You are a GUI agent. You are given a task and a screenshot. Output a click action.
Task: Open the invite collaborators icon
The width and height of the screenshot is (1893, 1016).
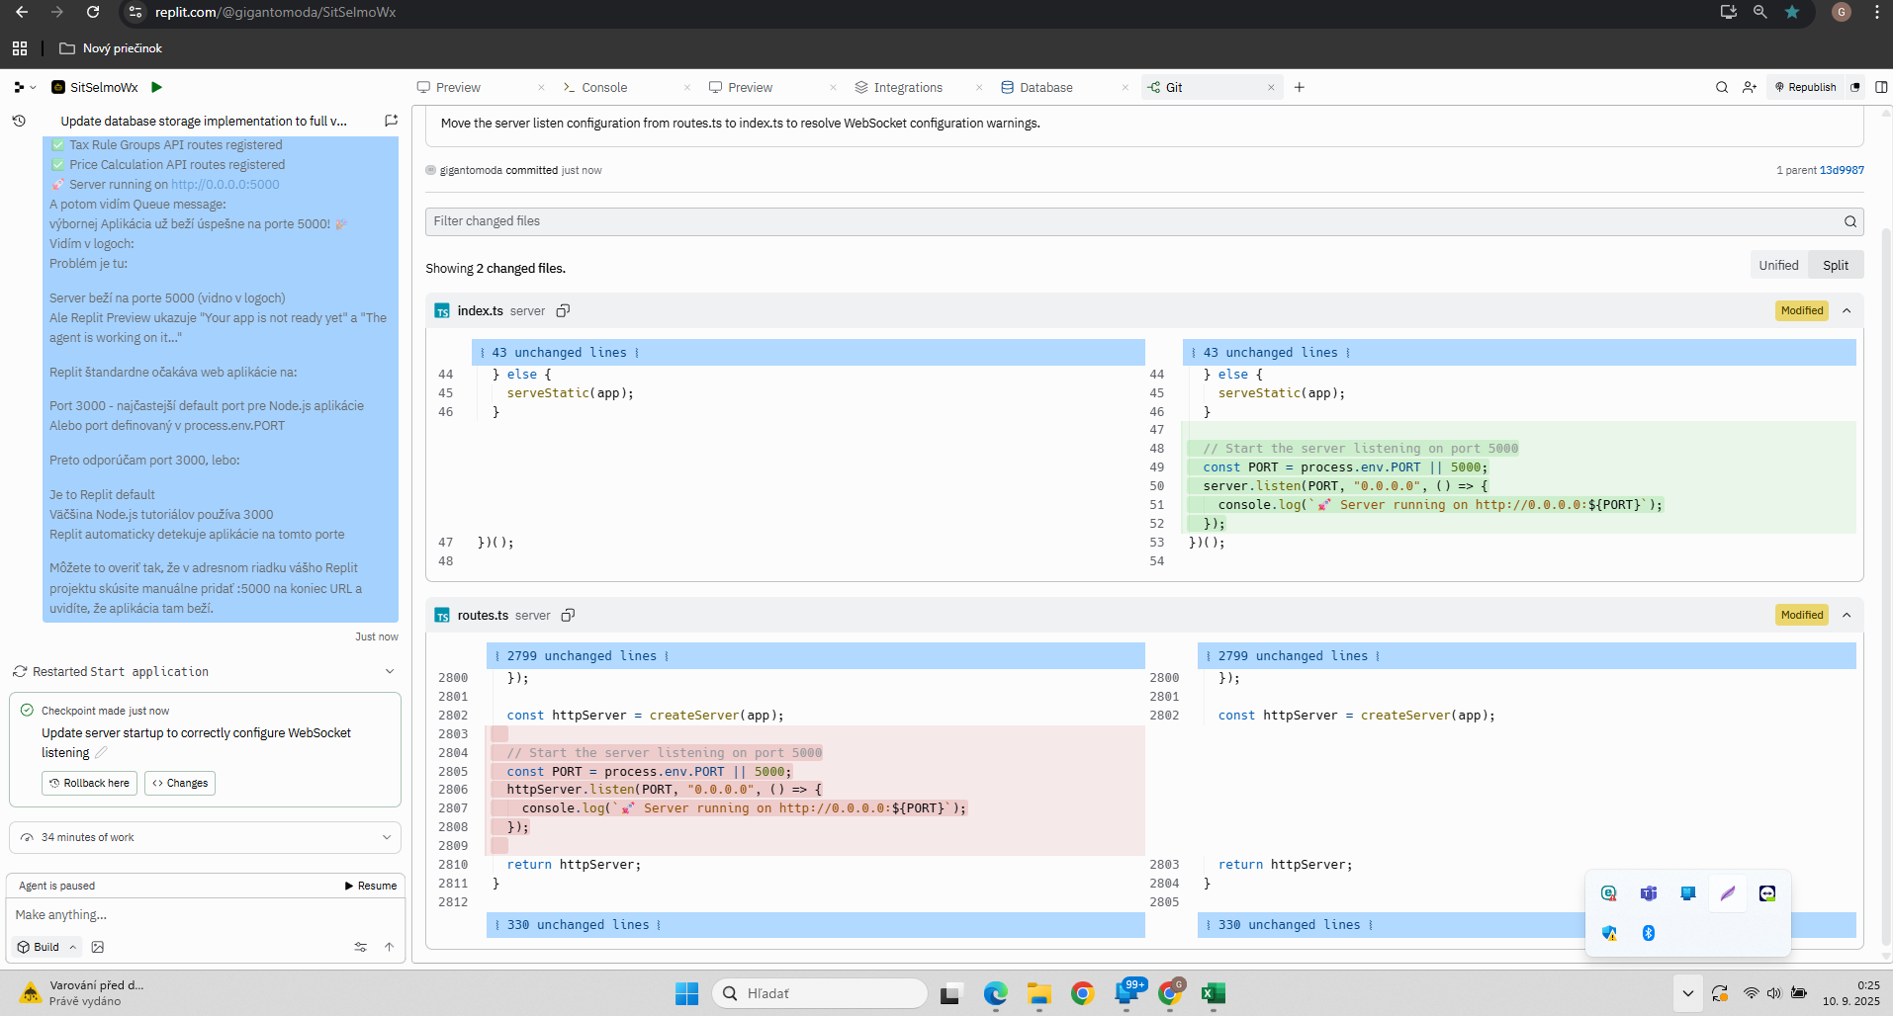1749,87
